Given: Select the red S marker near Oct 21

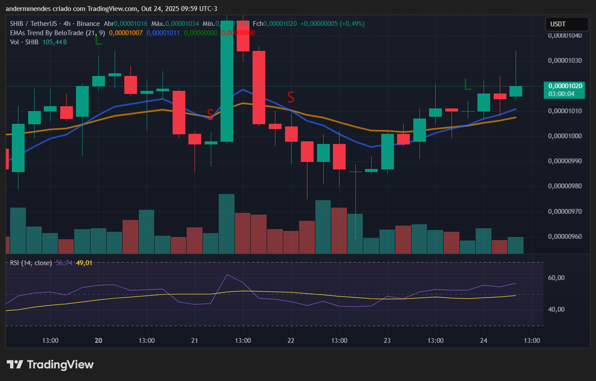Looking at the screenshot, I should [210, 115].
